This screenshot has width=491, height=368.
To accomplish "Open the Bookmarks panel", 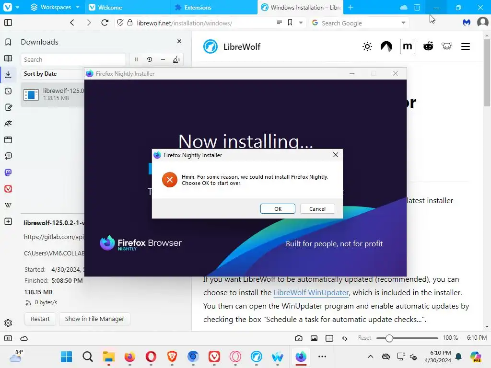I will click(x=8, y=42).
